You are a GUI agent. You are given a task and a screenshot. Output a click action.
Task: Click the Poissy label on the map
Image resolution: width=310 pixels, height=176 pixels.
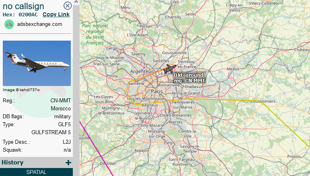click(x=112, y=76)
